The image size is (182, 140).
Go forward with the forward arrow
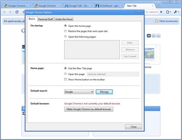[x=10, y=12]
